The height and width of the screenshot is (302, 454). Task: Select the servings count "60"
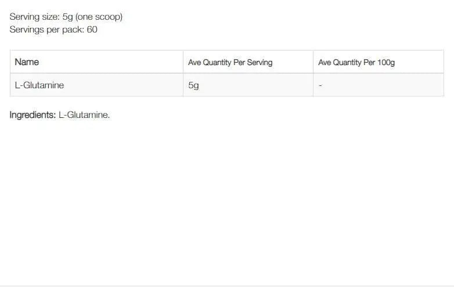click(92, 29)
